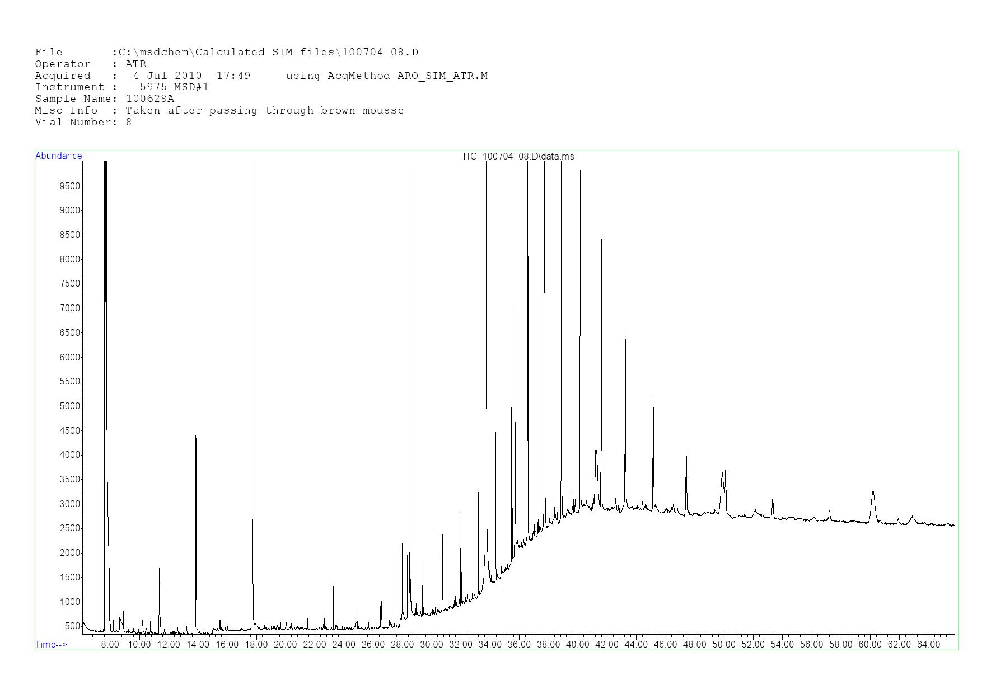The width and height of the screenshot is (982, 694).
Task: Click the peak top near 8500 abundance
Action: pos(601,236)
